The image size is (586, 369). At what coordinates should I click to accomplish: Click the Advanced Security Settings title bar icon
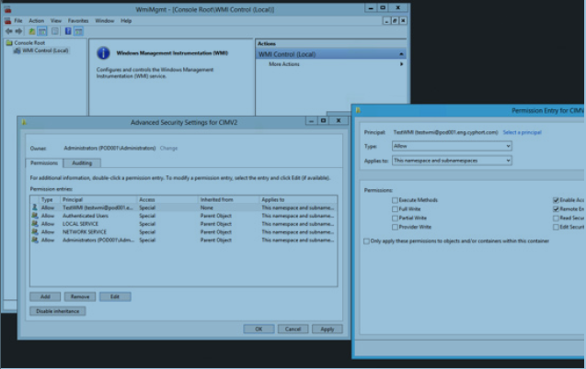tap(24, 122)
